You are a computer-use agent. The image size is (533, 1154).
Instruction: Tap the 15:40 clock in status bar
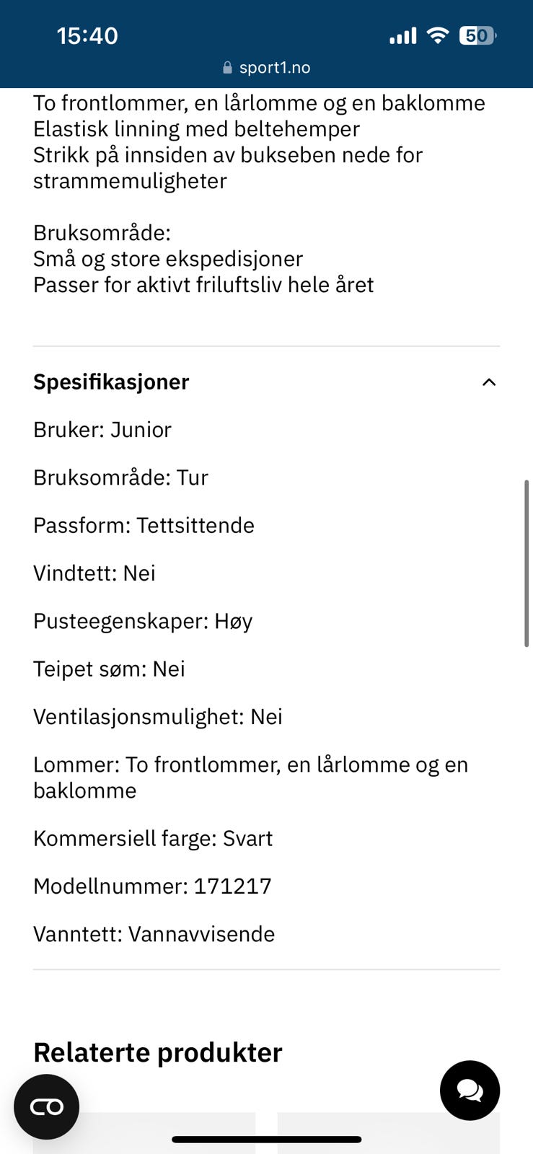[87, 36]
